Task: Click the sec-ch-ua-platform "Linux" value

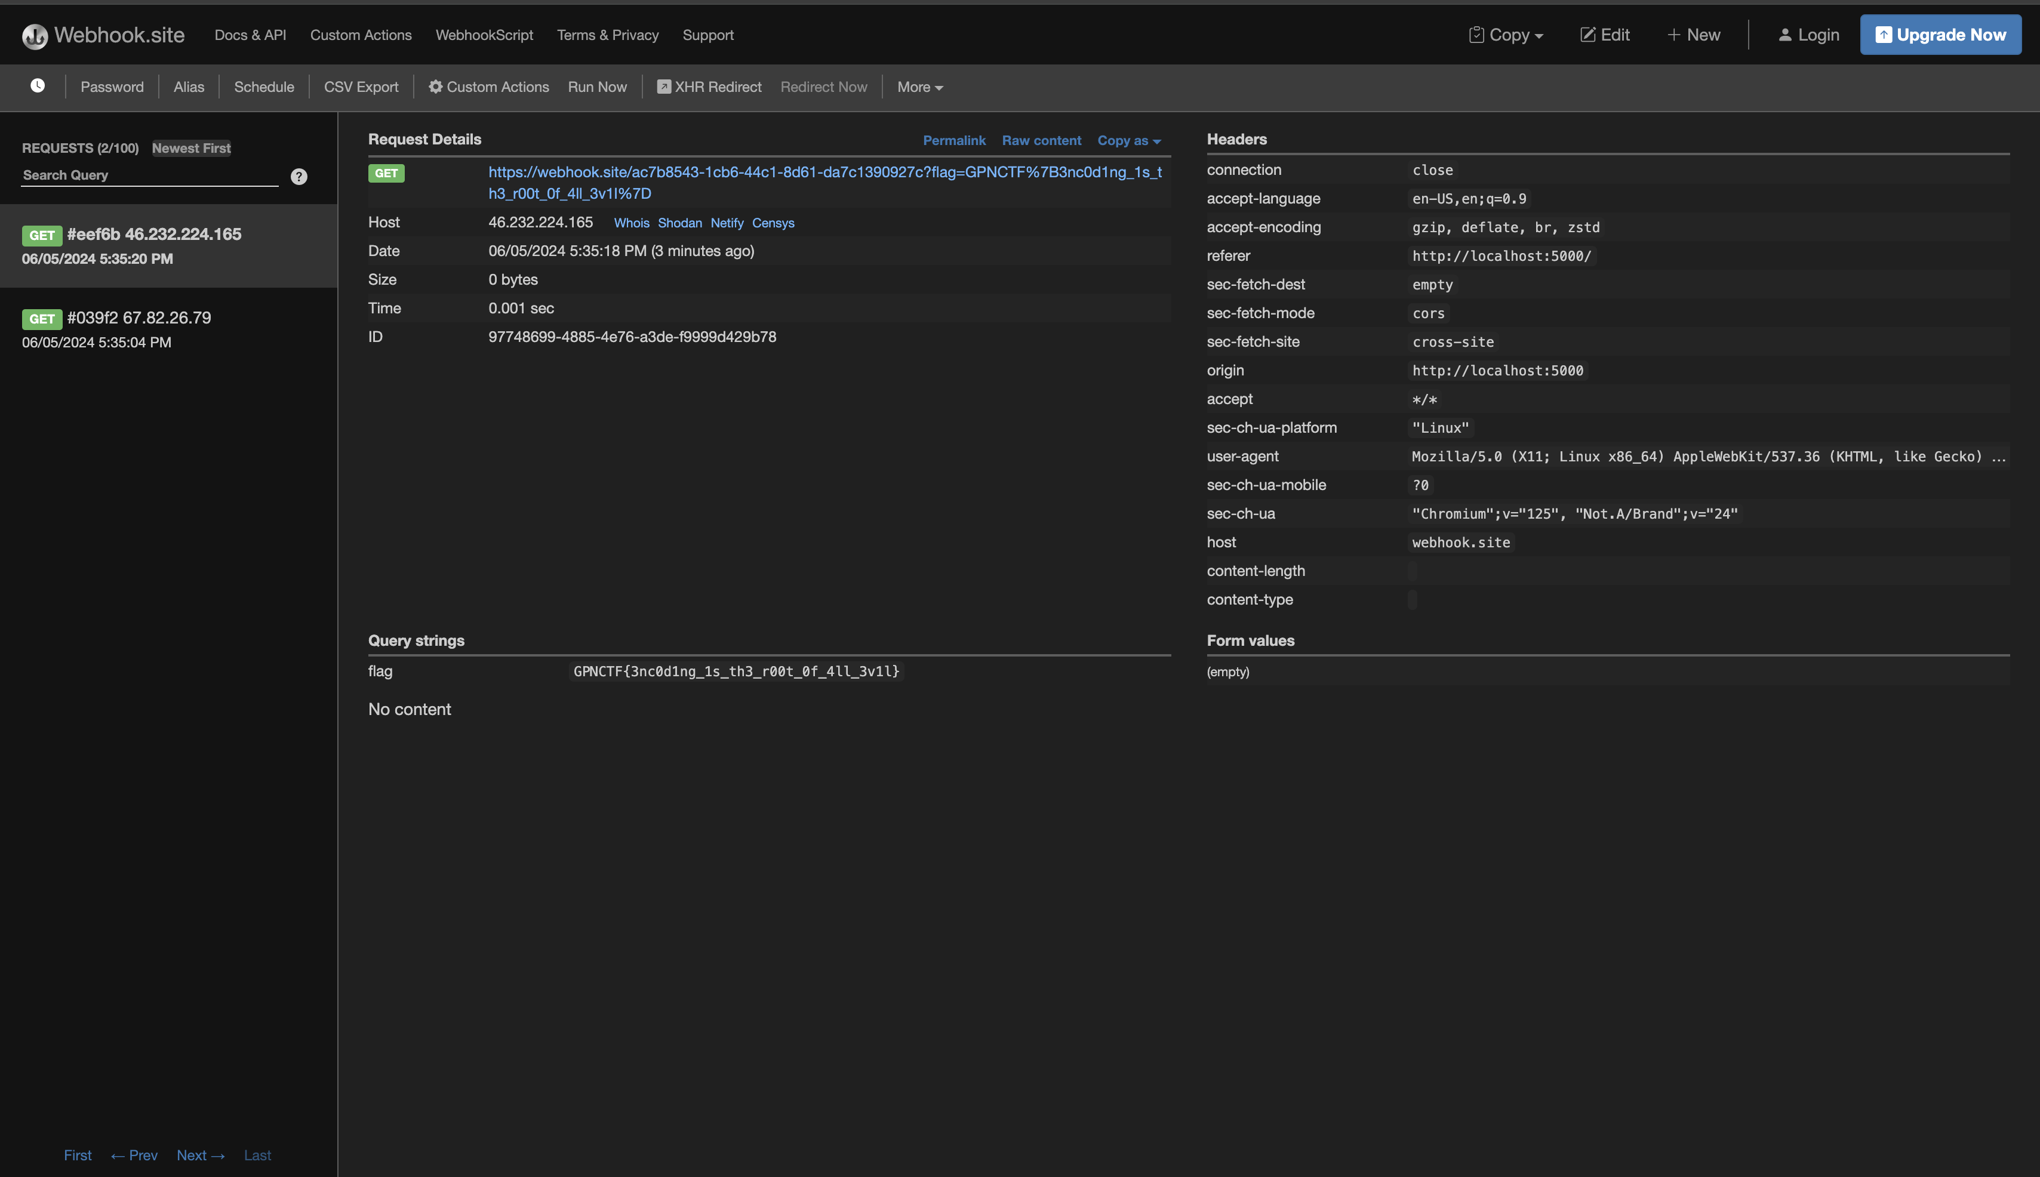Action: 1440,427
